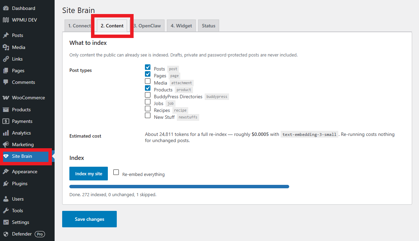This screenshot has width=419, height=241.
Task: Click the 'Done. 272 indexed' status text
Action: point(113,194)
